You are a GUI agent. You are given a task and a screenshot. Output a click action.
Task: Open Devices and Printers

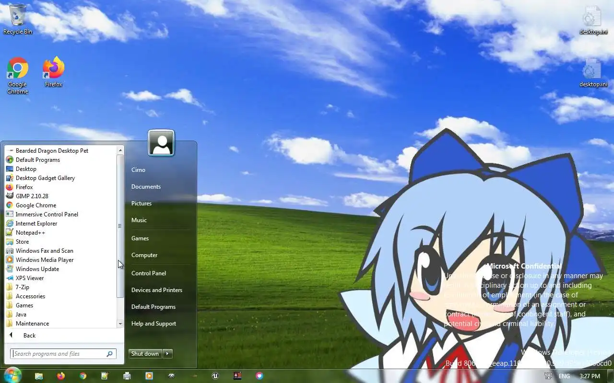click(x=160, y=290)
